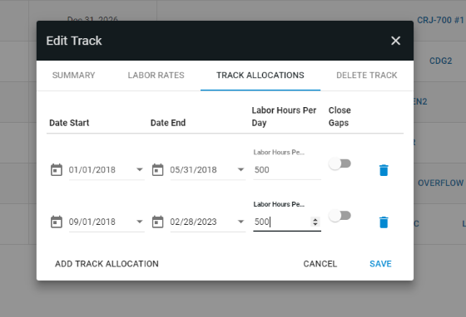Toggle Close Gaps for the second allocation
The width and height of the screenshot is (466, 317).
pyautogui.click(x=340, y=216)
